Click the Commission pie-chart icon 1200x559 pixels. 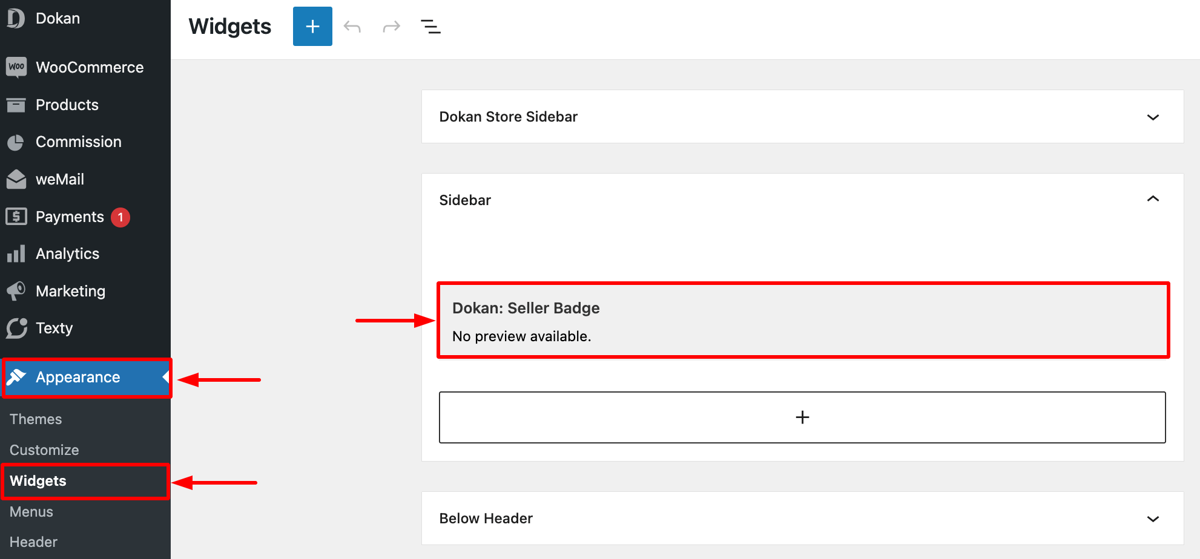coord(16,142)
